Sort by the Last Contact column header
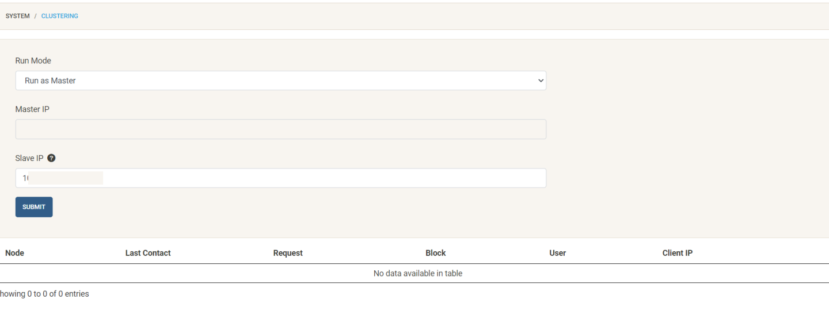The width and height of the screenshot is (829, 322). [148, 253]
